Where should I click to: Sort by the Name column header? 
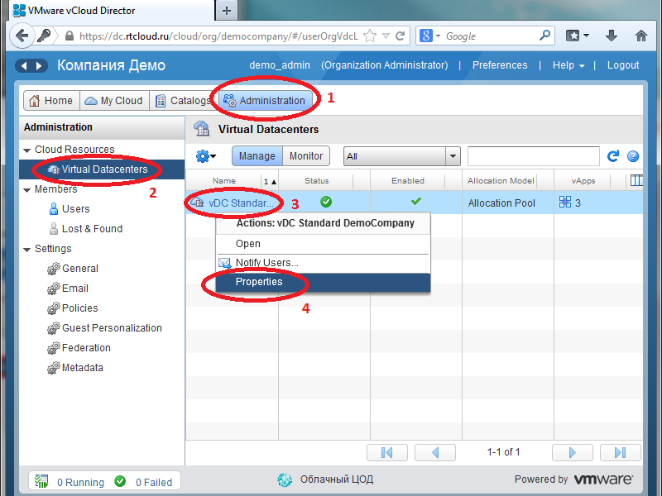coord(224,181)
